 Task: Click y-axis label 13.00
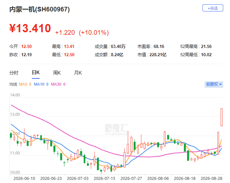pyautogui.click(x=15, y=114)
